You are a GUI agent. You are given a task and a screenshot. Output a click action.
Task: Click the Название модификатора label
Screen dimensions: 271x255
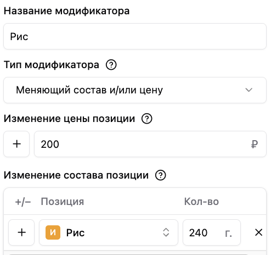(66, 11)
